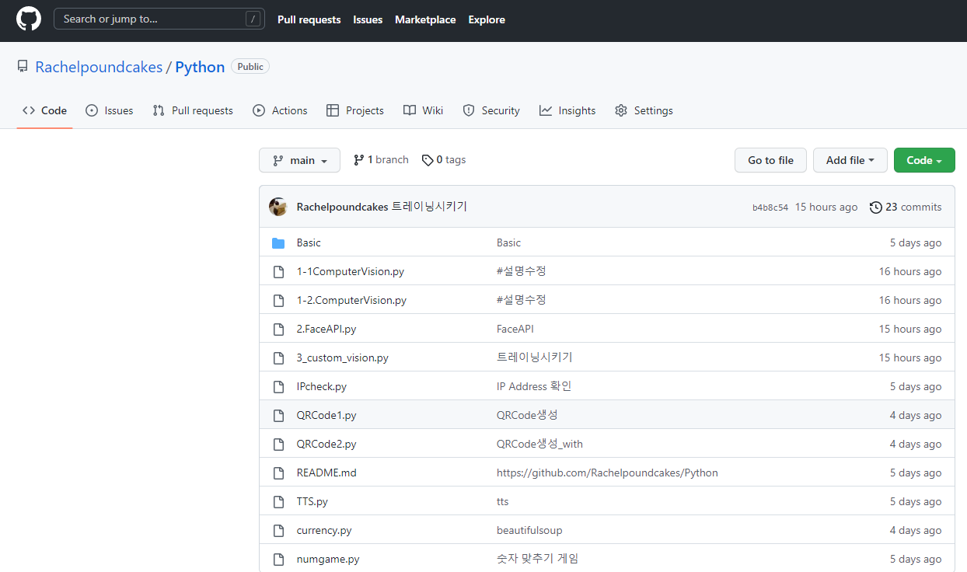Click the GitHub logo icon

pyautogui.click(x=29, y=19)
